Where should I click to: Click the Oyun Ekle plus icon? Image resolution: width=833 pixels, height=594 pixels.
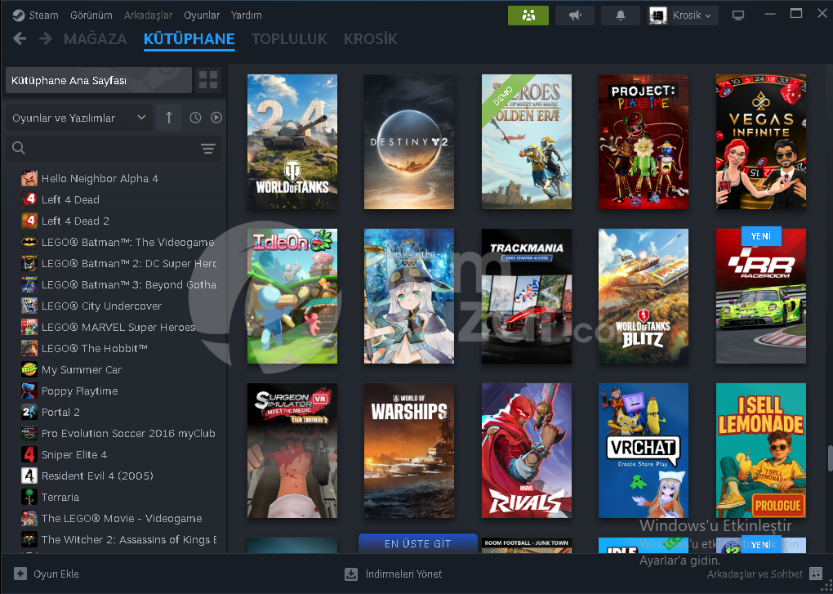click(20, 574)
